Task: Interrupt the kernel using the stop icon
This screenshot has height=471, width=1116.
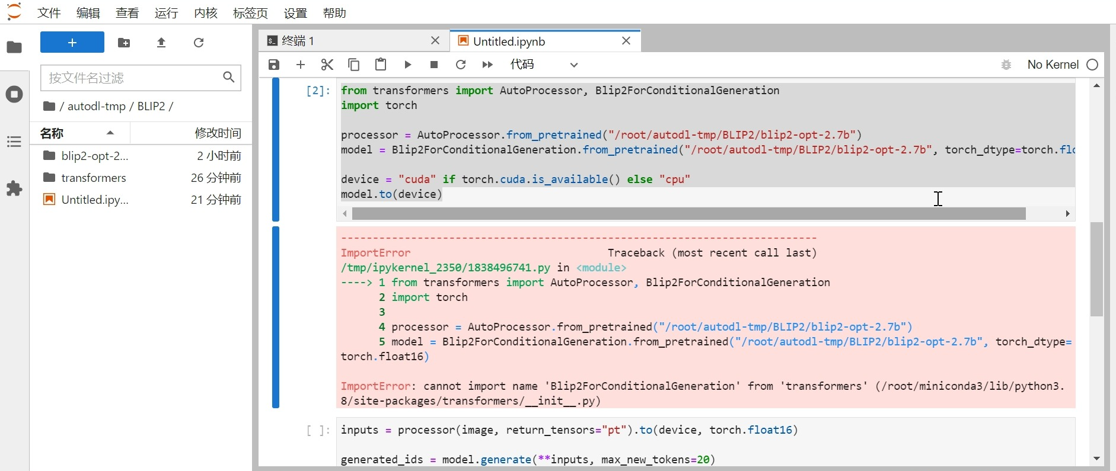Action: pos(434,65)
